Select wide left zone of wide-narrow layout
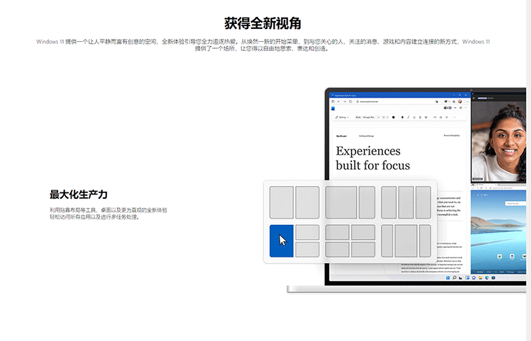 point(341,202)
